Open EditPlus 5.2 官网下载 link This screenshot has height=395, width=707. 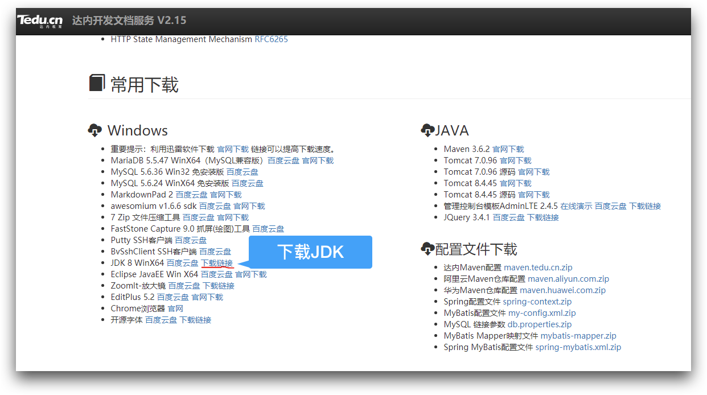pos(207,297)
